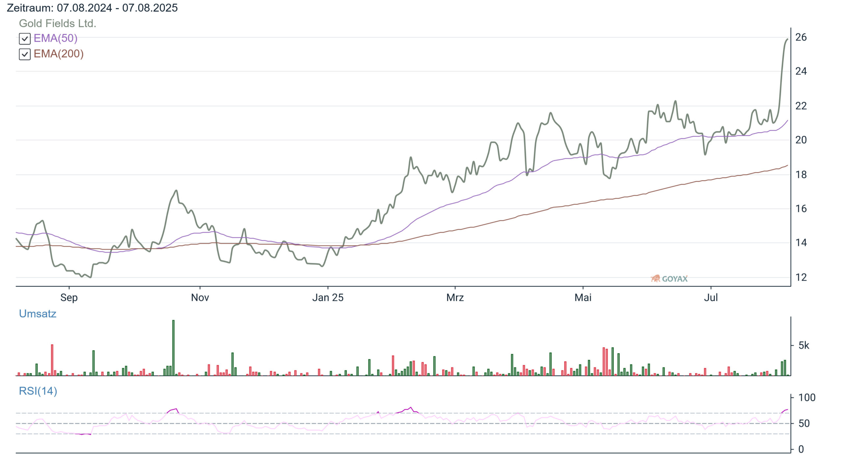This screenshot has width=843, height=456.
Task: Toggle the EMA(200) checkbox
Action: pyautogui.click(x=25, y=54)
